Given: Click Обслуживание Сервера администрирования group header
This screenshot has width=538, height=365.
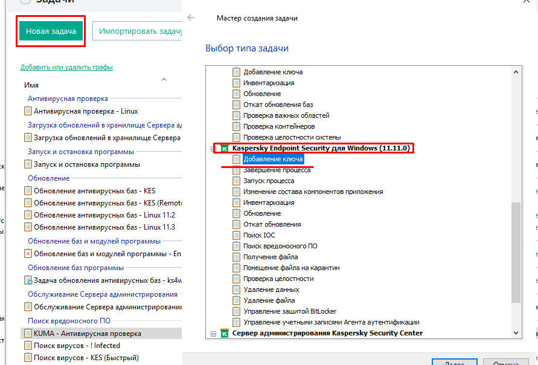Looking at the screenshot, I should click(x=103, y=294).
